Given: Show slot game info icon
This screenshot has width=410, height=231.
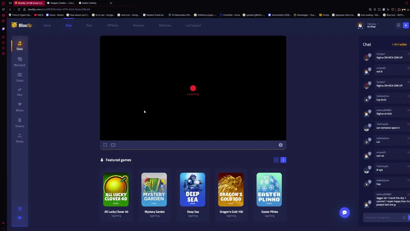Looking at the screenshot, I should (281, 145).
